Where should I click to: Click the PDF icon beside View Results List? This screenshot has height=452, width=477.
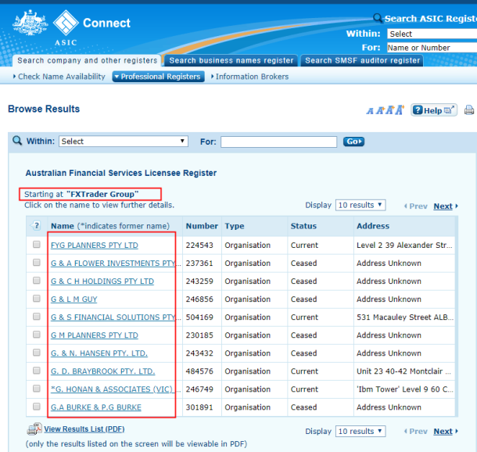(34, 429)
